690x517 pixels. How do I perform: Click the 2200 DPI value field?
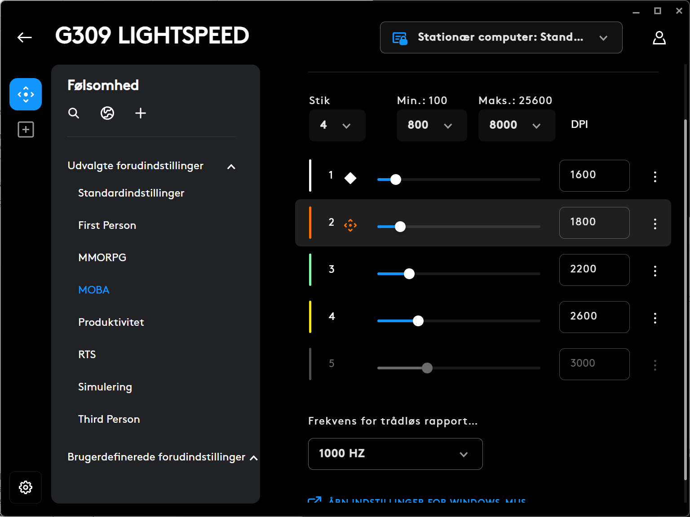tap(594, 270)
